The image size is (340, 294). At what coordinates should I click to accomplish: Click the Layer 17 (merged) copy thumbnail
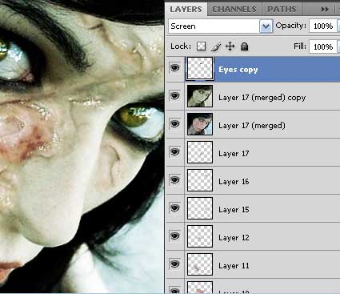(200, 96)
